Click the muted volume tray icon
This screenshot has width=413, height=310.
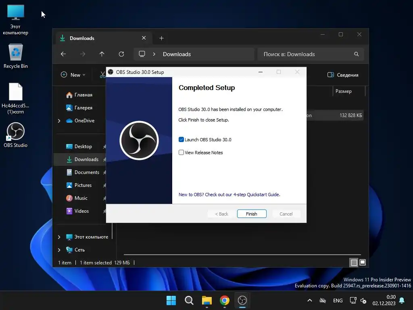pos(363,300)
